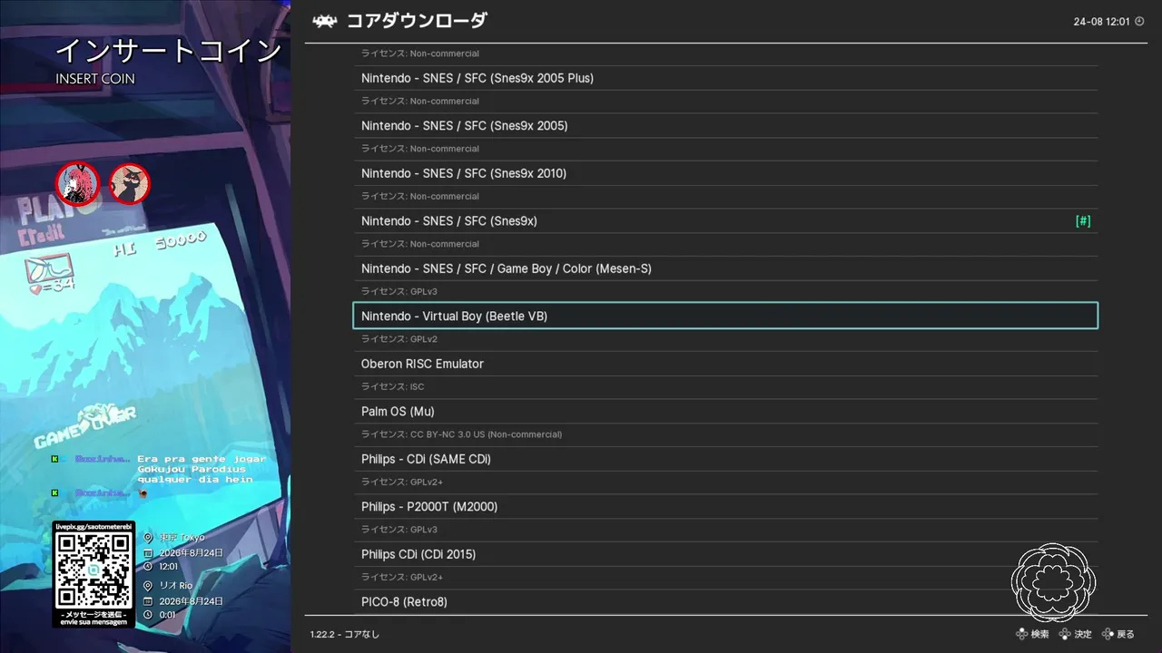Image resolution: width=1162 pixels, height=653 pixels.
Task: Select Nintendo - SNES / SFC (Snes9x 2005) core
Action: tap(725, 126)
